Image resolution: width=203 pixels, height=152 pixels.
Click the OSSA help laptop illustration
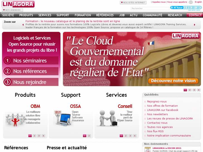click(x=62, y=118)
